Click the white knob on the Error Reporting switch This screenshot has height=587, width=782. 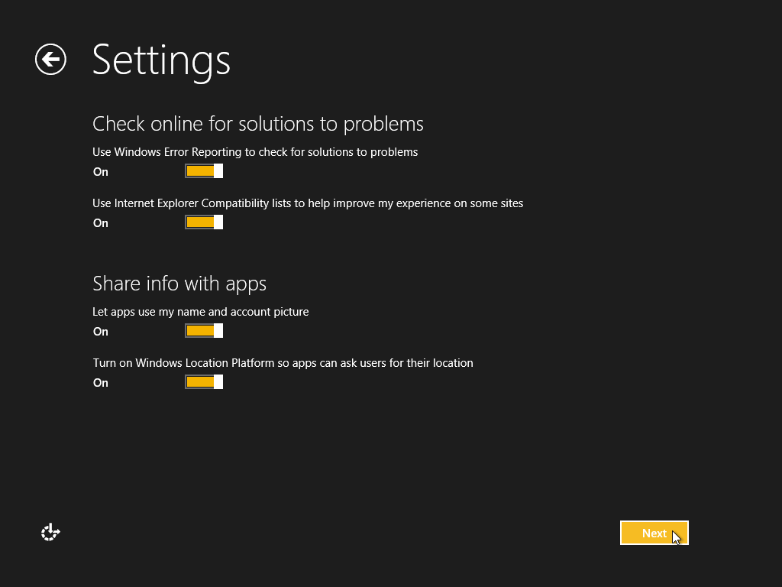pos(218,171)
